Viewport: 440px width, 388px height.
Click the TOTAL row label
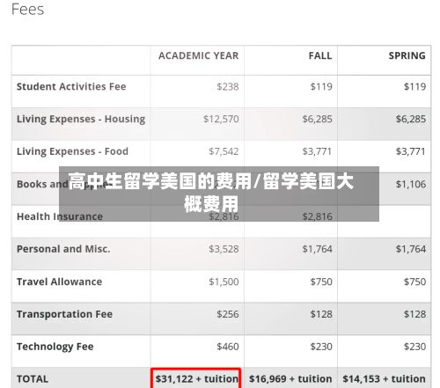click(x=33, y=379)
